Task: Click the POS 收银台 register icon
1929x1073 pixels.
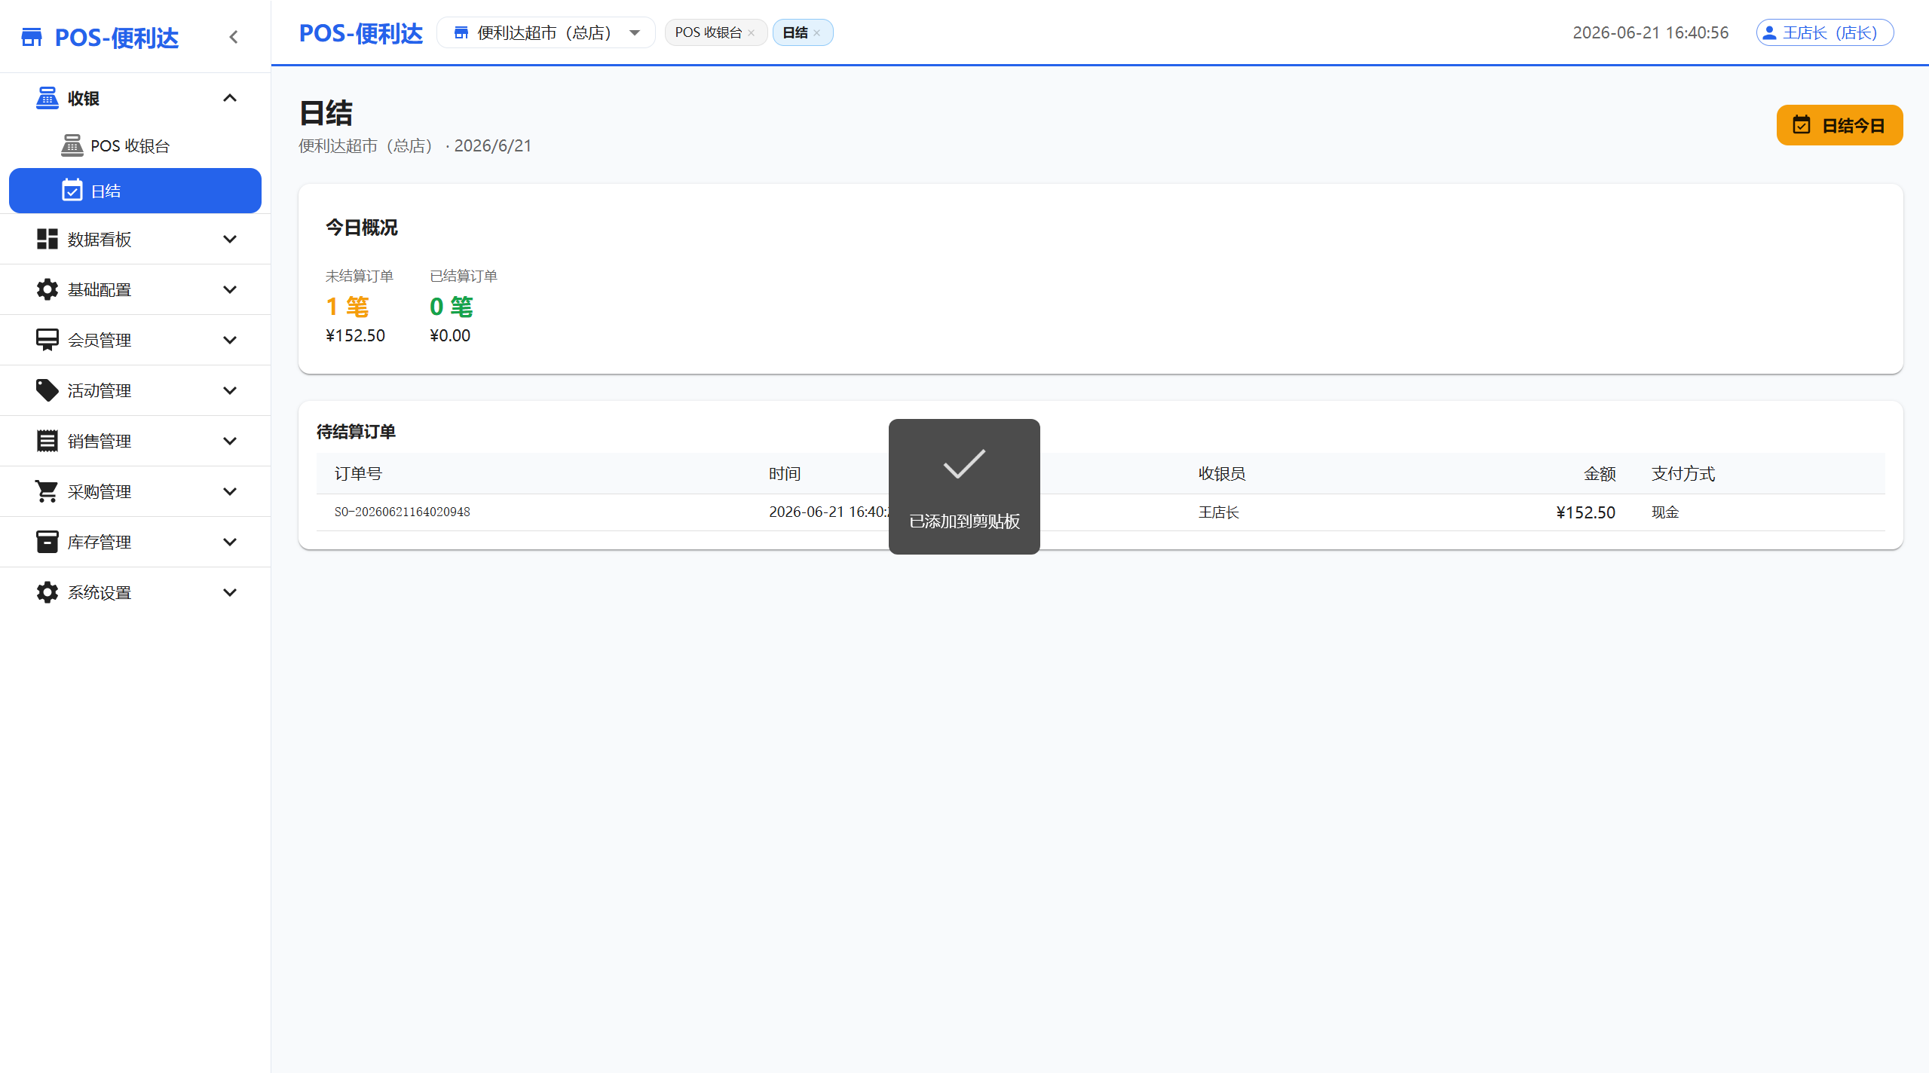Action: pos(72,145)
